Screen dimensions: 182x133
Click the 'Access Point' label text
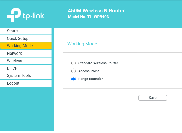coord(88,71)
